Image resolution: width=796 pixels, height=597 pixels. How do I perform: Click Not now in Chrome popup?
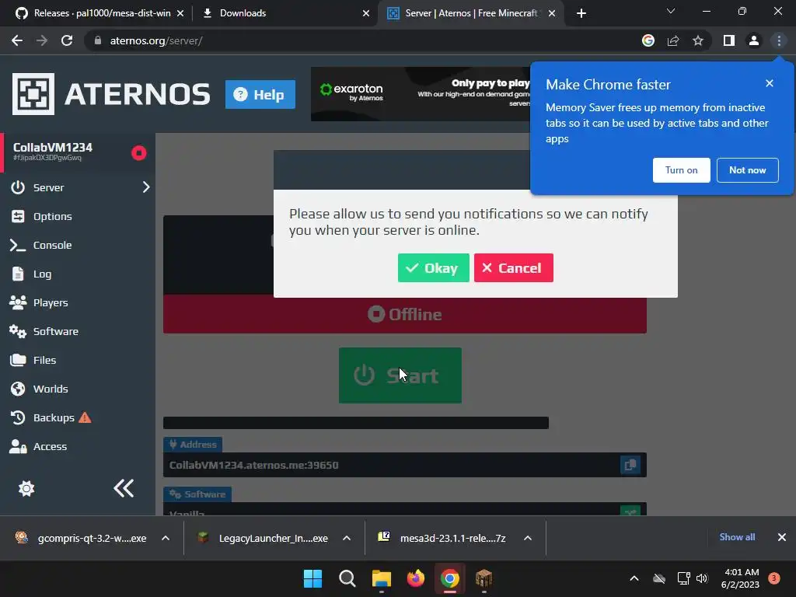pyautogui.click(x=747, y=170)
